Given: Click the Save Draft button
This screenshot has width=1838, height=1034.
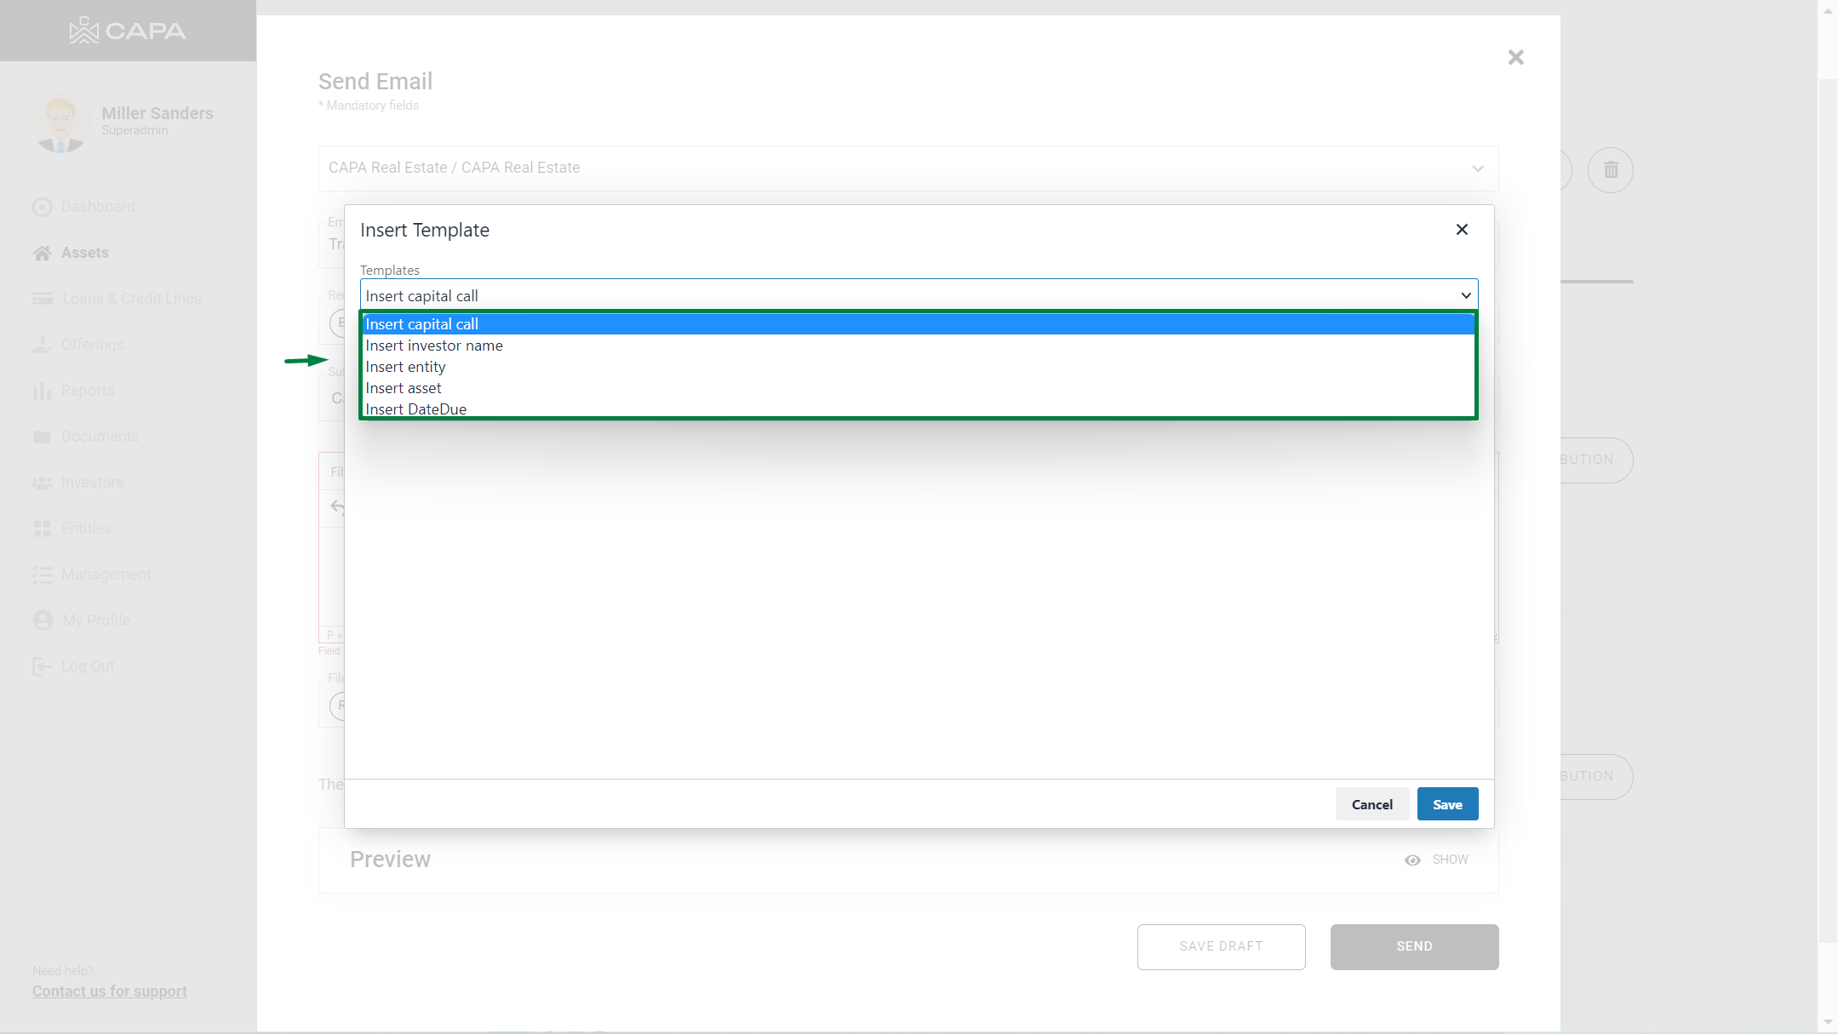Looking at the screenshot, I should point(1221,946).
